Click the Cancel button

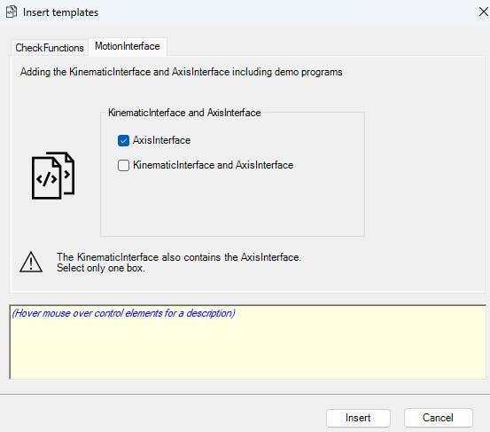pyautogui.click(x=438, y=418)
